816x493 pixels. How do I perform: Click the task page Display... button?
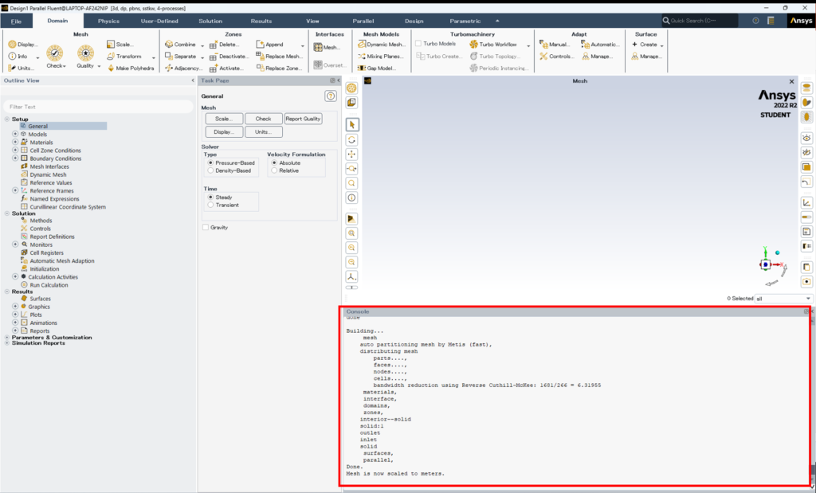pyautogui.click(x=224, y=132)
